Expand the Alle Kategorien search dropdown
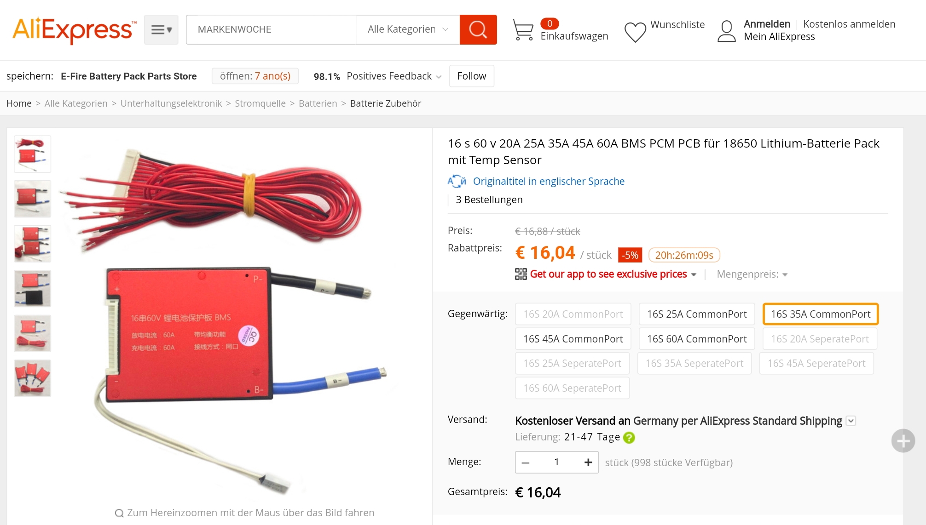The image size is (926, 525). pos(408,29)
